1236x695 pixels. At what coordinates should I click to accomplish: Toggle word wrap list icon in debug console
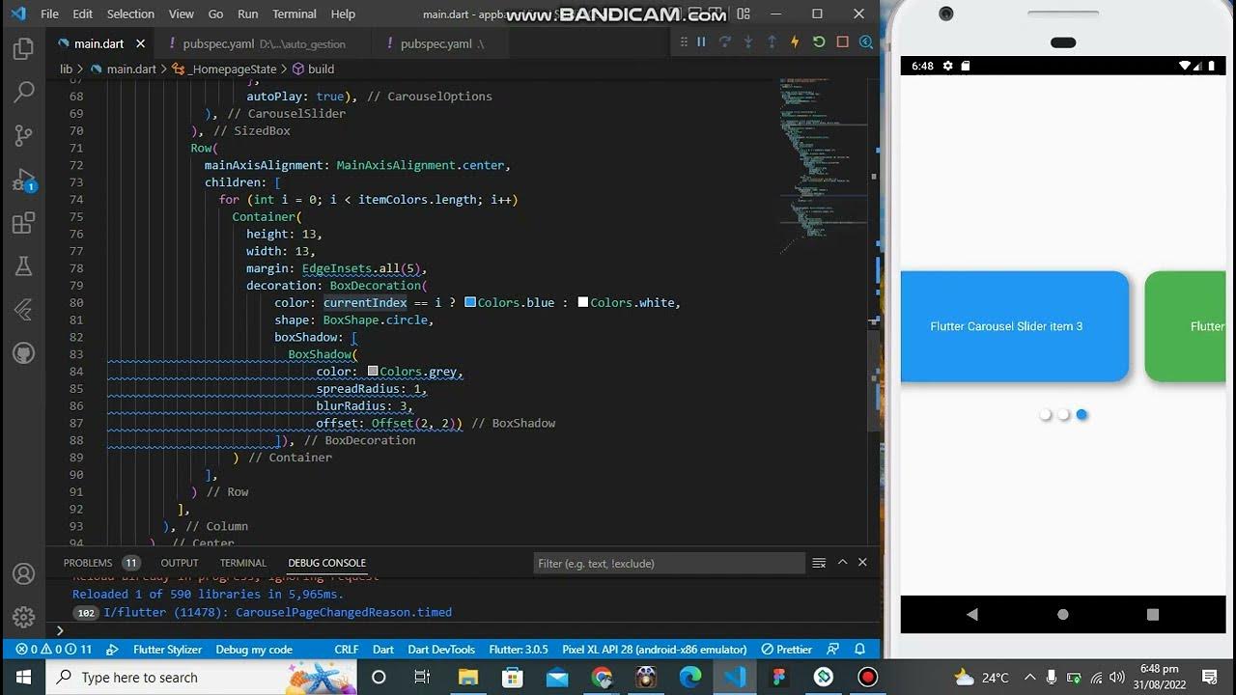(x=819, y=563)
